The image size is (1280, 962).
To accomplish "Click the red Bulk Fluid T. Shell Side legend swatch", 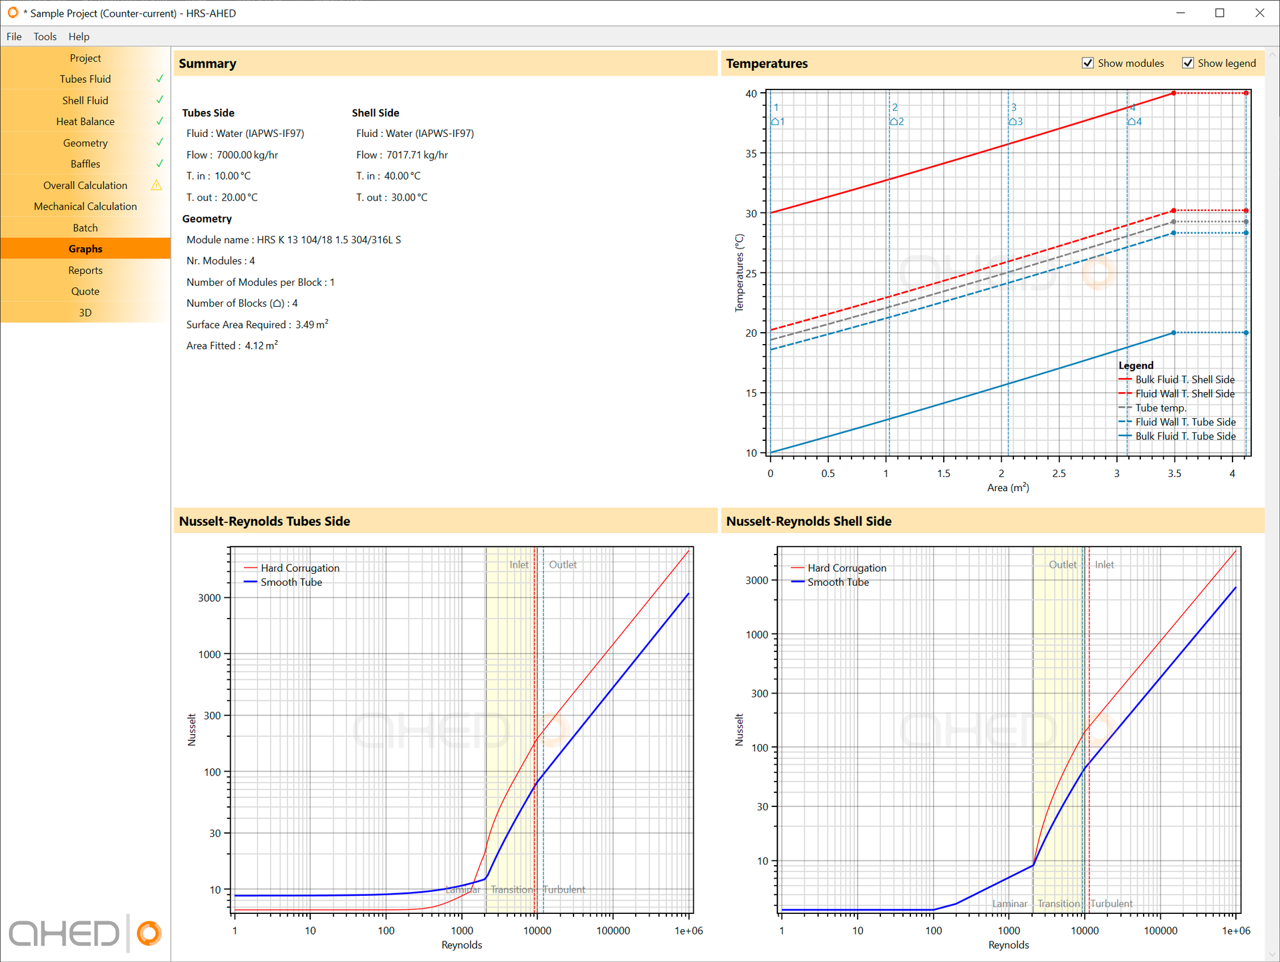I will tap(1125, 379).
